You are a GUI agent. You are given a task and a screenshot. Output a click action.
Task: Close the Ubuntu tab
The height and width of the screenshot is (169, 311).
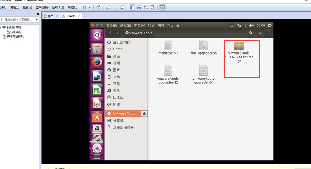coord(79,16)
